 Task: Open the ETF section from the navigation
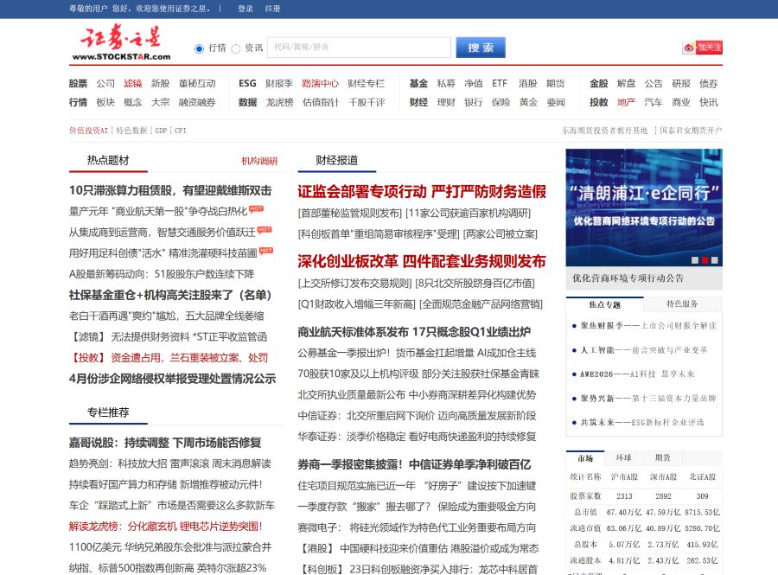pos(500,84)
